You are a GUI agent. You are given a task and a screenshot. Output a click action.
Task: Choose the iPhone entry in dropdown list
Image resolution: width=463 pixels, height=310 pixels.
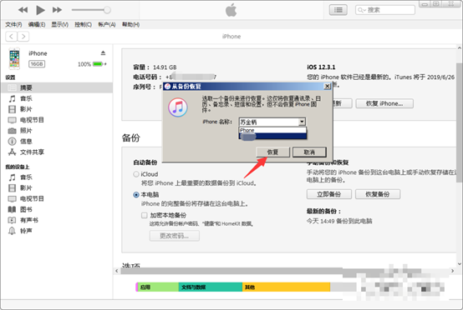pos(272,130)
